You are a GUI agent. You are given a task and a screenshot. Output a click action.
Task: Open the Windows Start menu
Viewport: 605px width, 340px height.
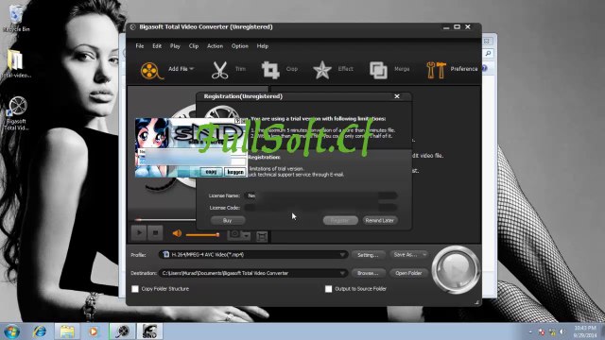click(12, 331)
